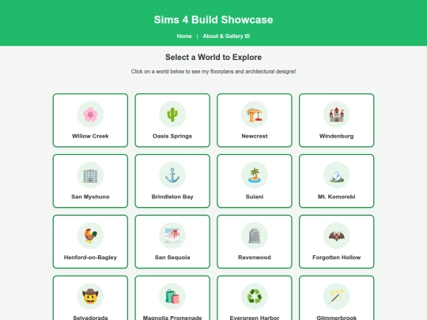The height and width of the screenshot is (320, 427).
Task: Click the Sims 4 Build Showcase title
Action: (x=213, y=20)
